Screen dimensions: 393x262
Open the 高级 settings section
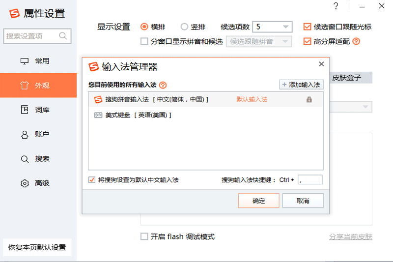38,183
